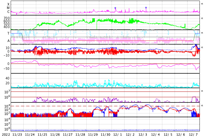Click the rt label beside the X/M/C panel
The height and width of the screenshot is (137, 205).
click(x=202, y=4)
